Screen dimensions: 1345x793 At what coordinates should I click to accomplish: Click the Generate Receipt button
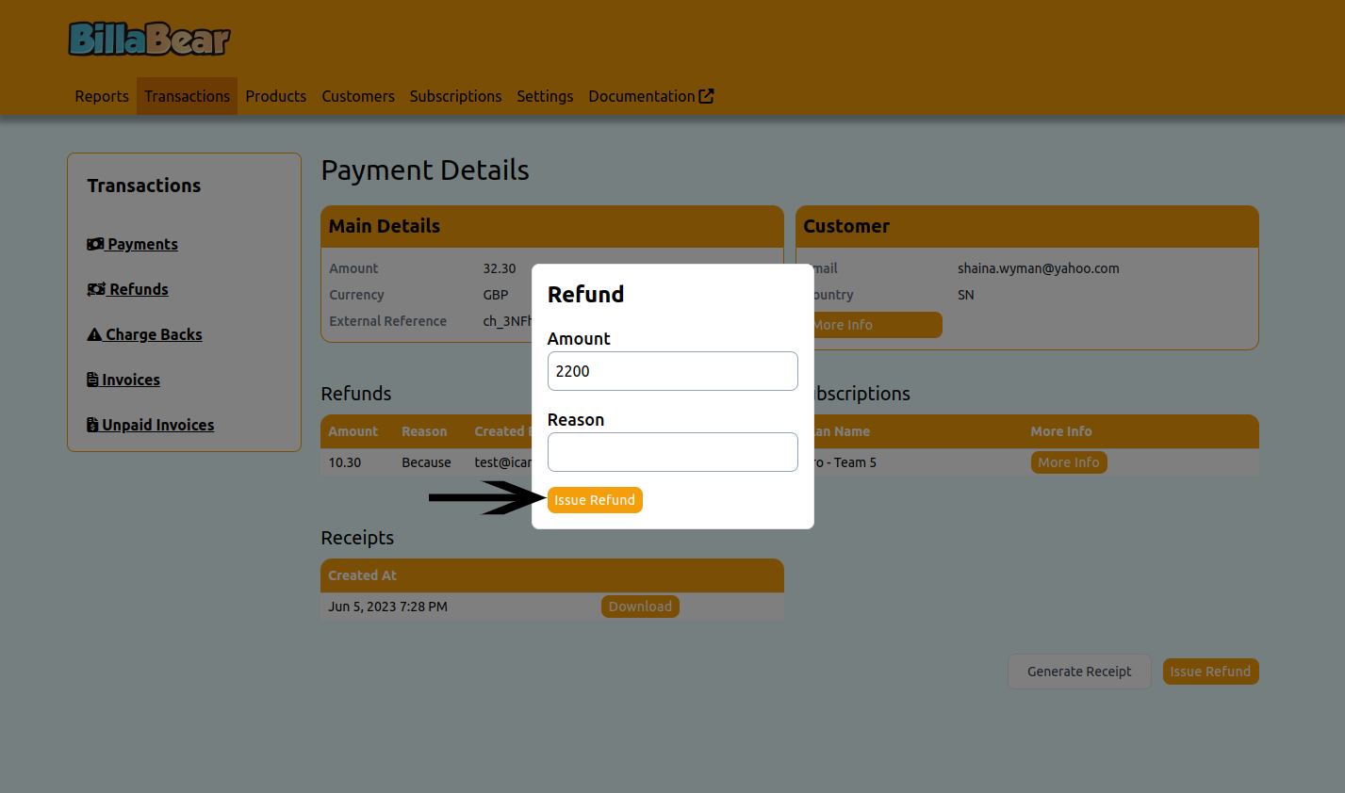tap(1079, 672)
